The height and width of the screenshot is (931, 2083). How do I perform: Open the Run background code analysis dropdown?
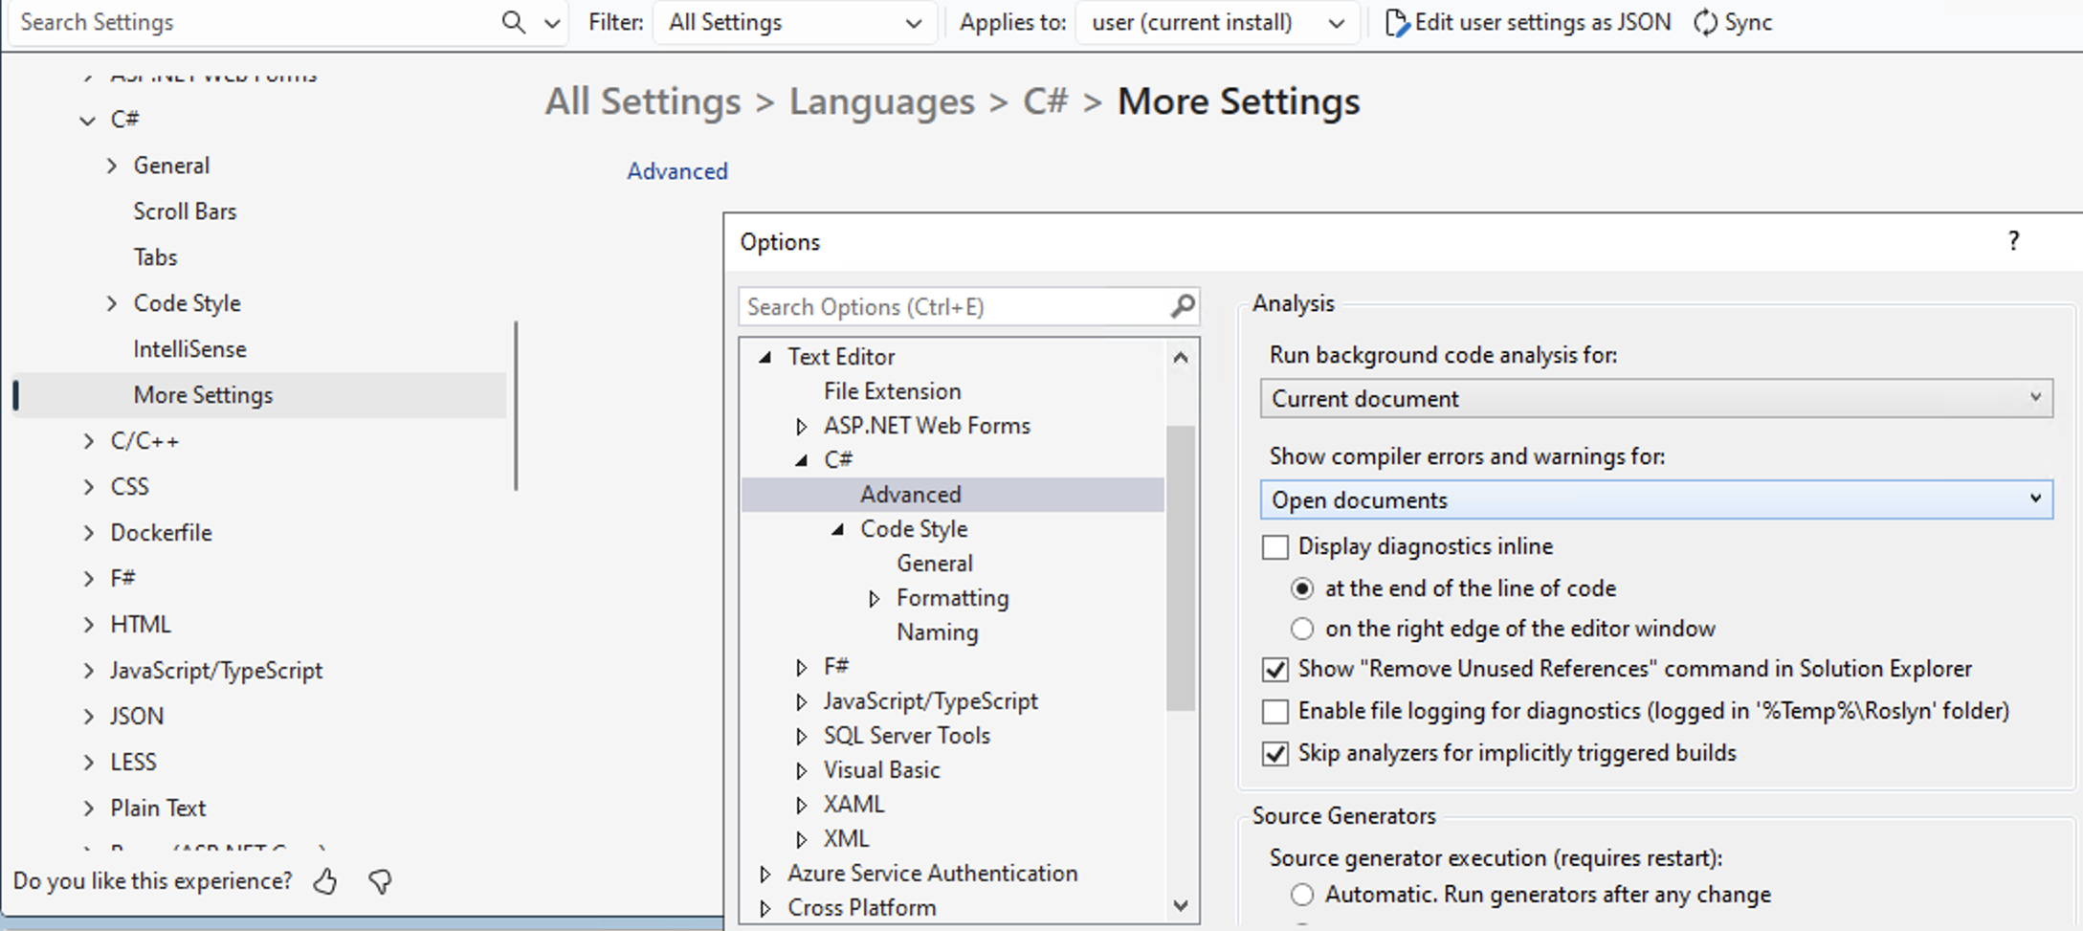[1655, 398]
